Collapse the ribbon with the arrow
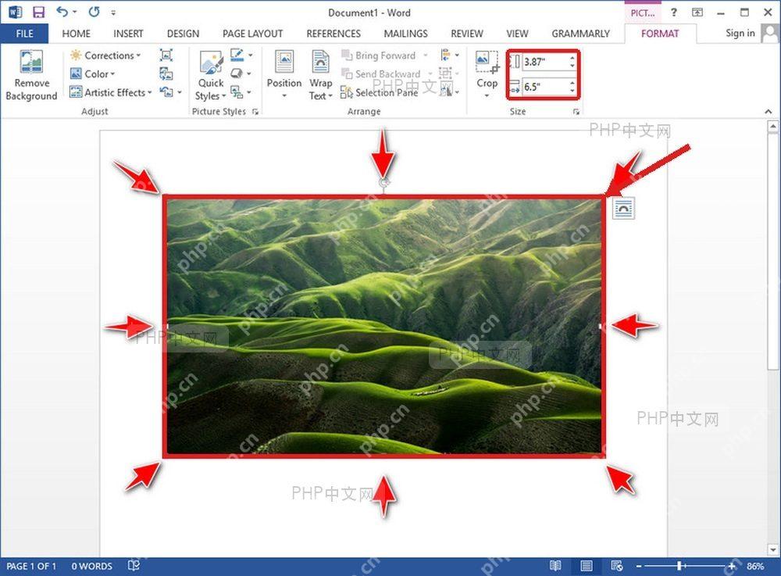This screenshot has width=781, height=576. coord(768,112)
